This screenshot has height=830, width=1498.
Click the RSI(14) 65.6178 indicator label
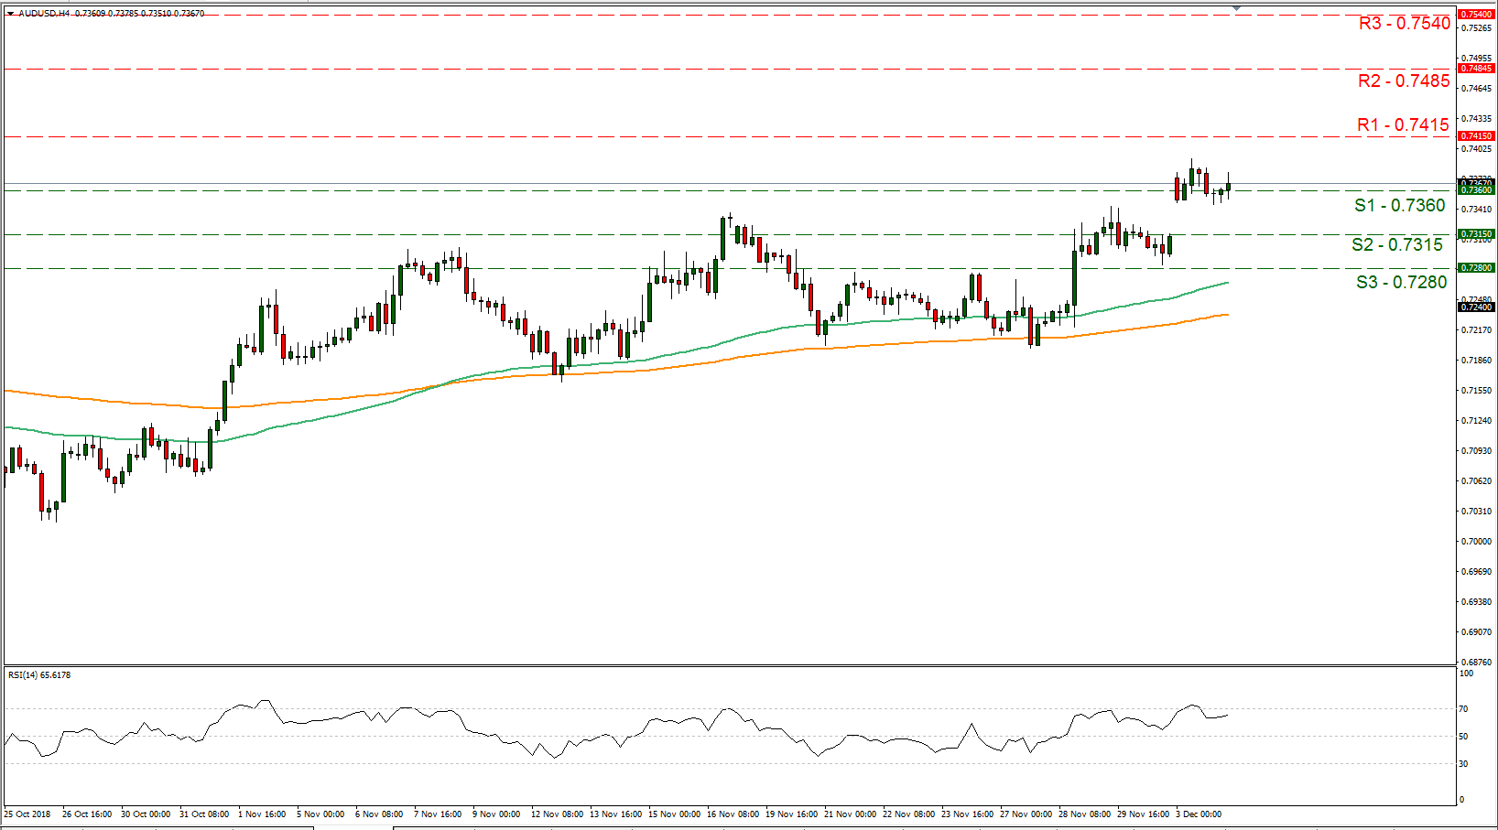click(x=39, y=675)
